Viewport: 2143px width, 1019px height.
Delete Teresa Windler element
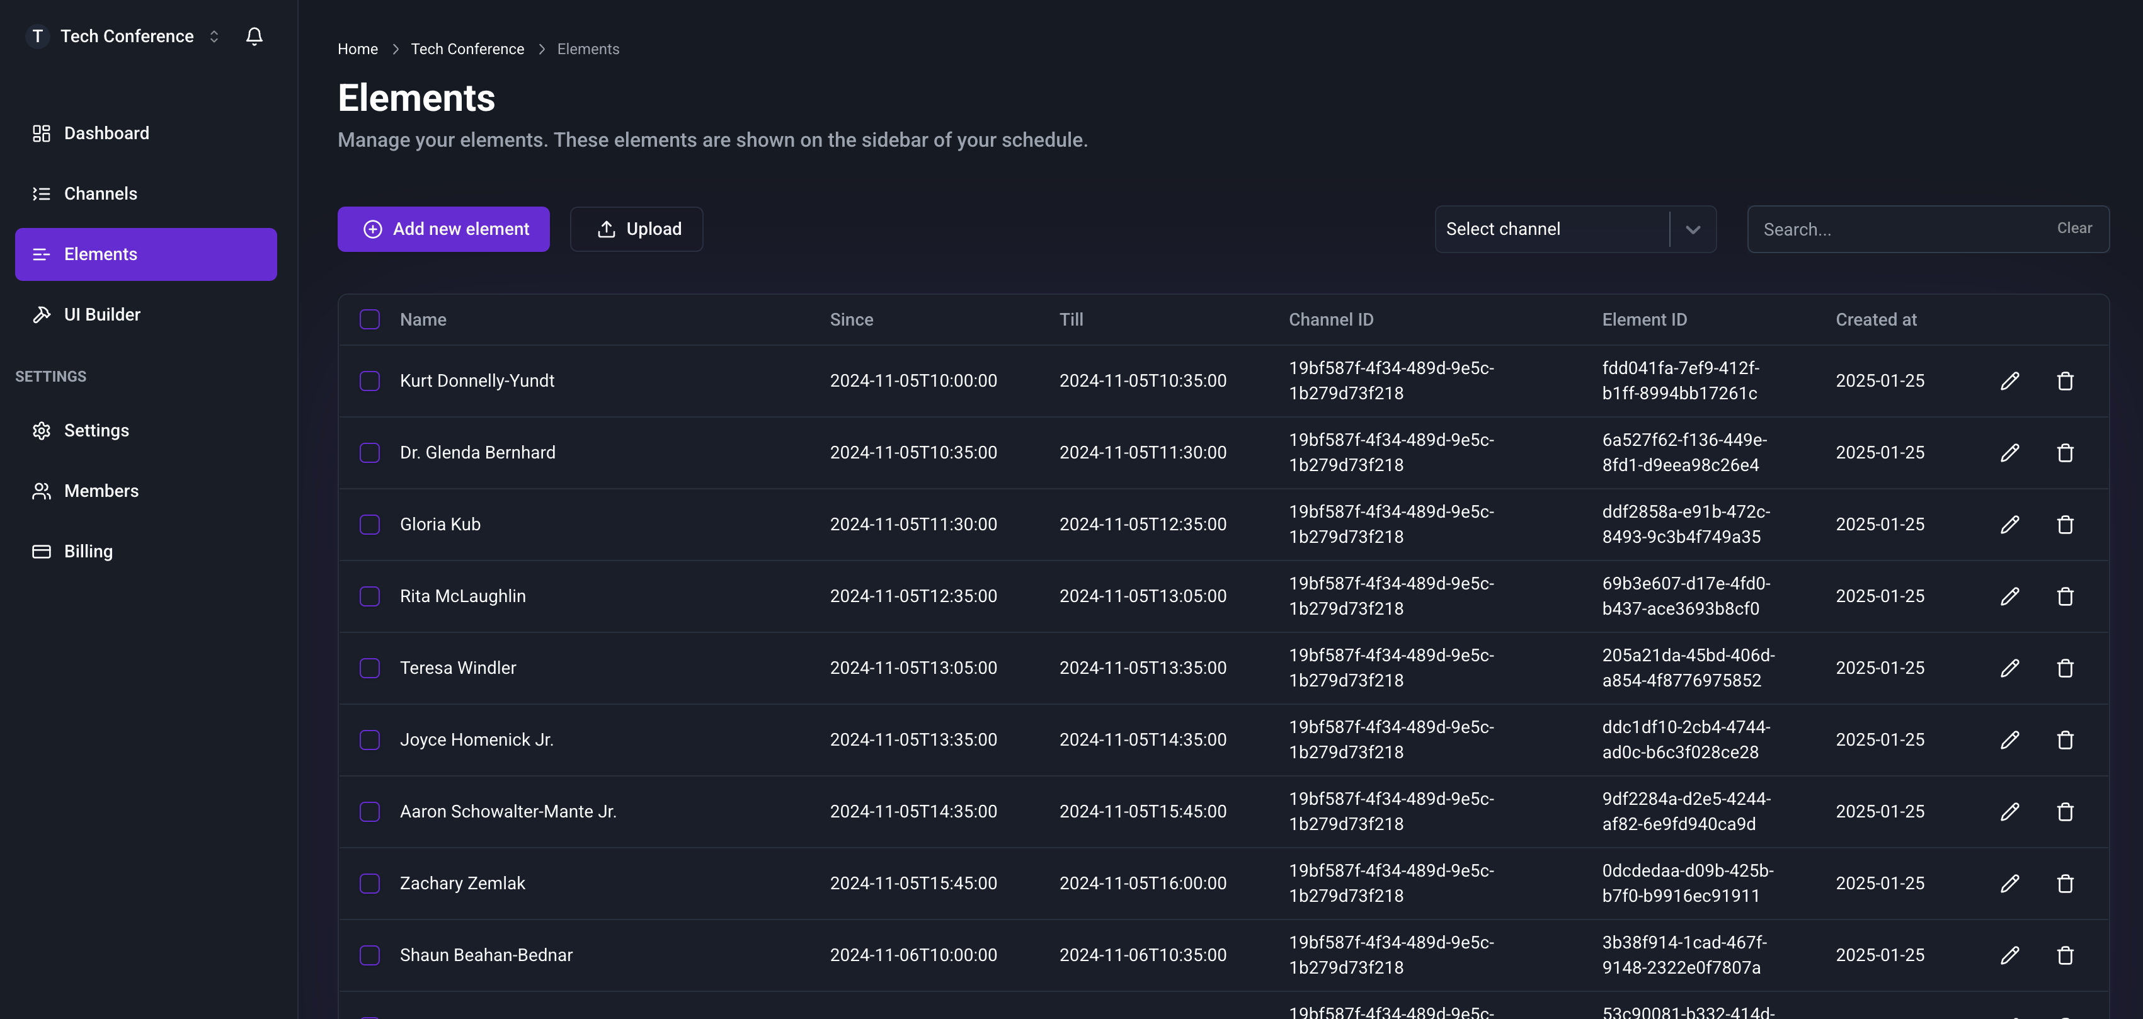pos(2065,668)
